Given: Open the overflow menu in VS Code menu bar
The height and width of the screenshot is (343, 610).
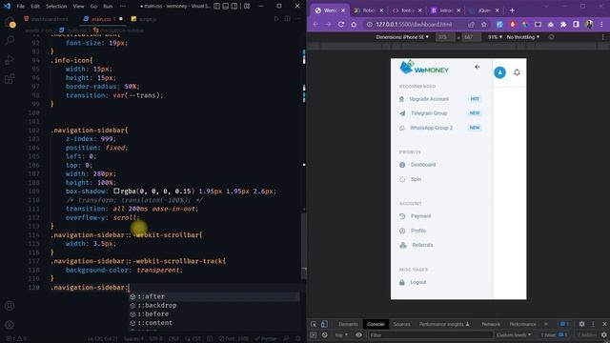Looking at the screenshot, I should click(x=123, y=6).
